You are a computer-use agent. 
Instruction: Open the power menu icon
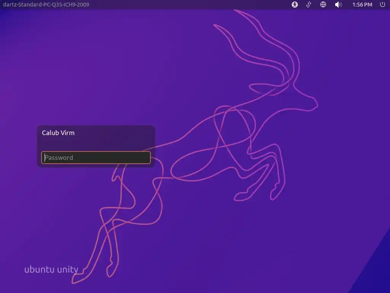point(382,5)
